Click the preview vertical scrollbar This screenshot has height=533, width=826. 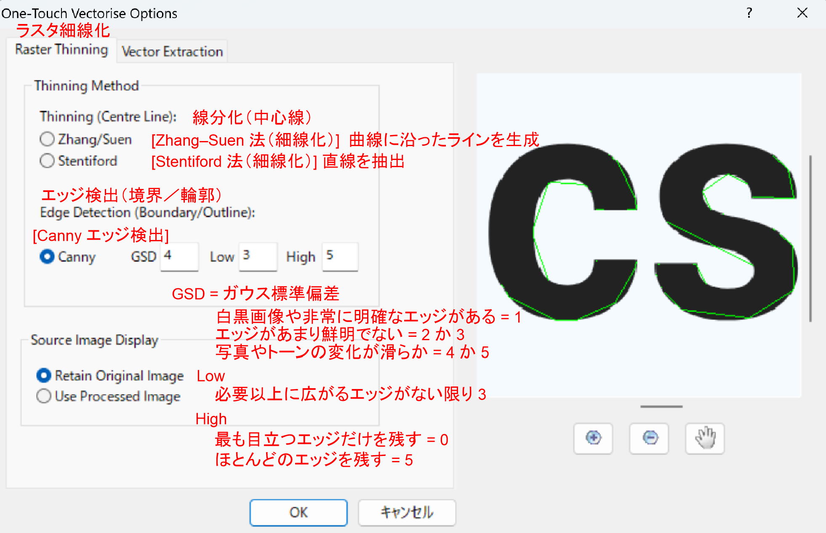pos(810,239)
